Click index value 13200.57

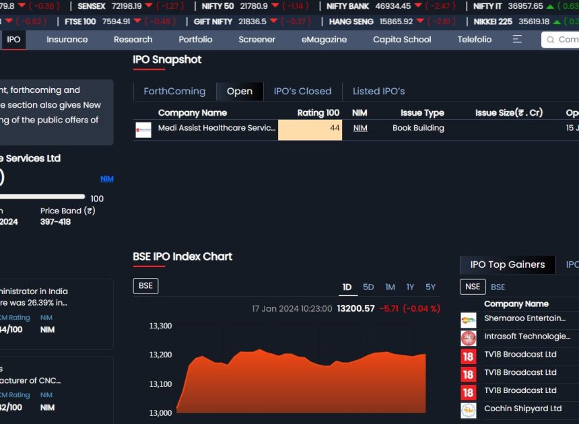pos(355,308)
